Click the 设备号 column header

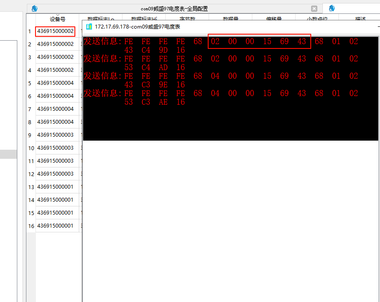pyautogui.click(x=58, y=19)
